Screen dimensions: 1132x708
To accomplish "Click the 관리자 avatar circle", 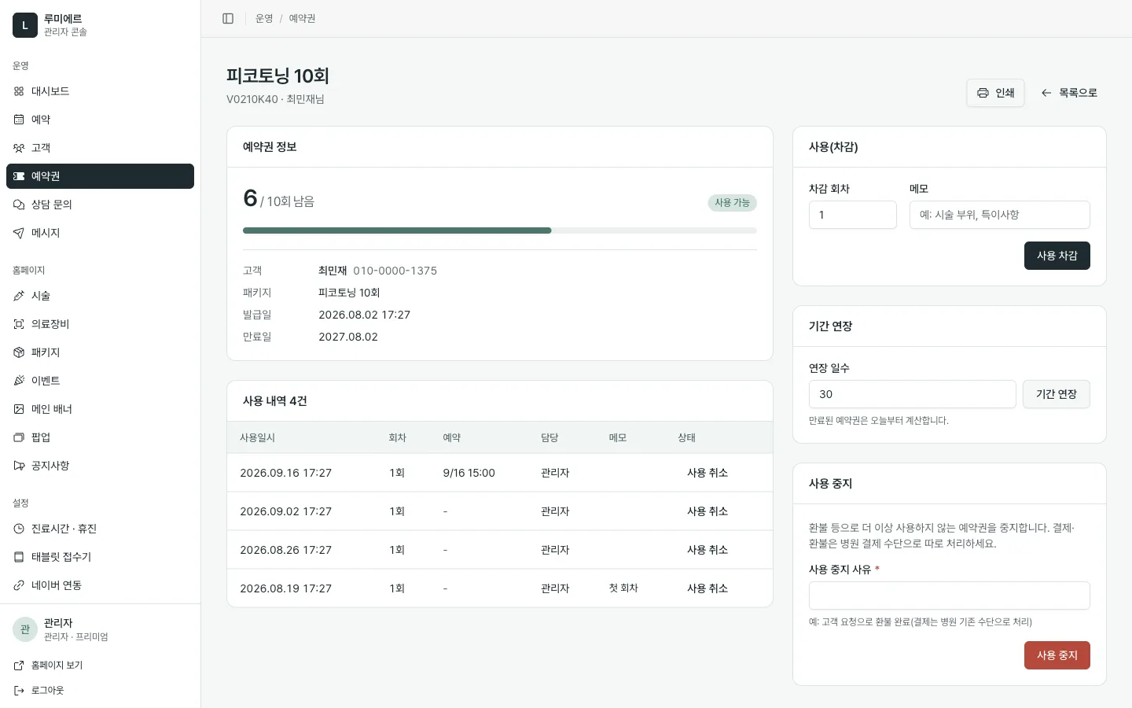I will 25,629.
